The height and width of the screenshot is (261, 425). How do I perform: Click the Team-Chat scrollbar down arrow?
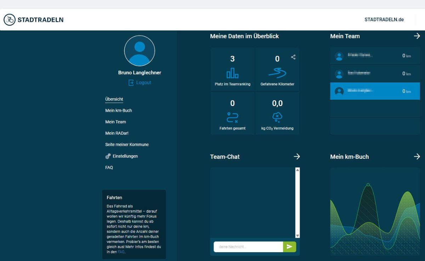[297, 236]
